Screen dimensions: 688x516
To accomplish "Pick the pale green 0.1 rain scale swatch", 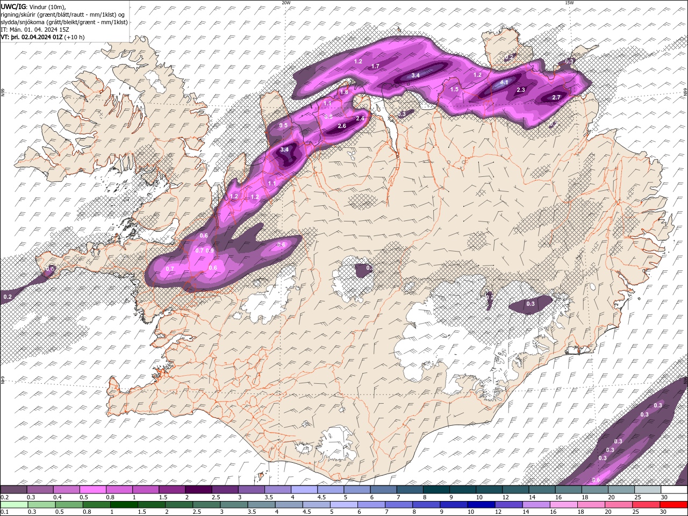I will (13, 505).
